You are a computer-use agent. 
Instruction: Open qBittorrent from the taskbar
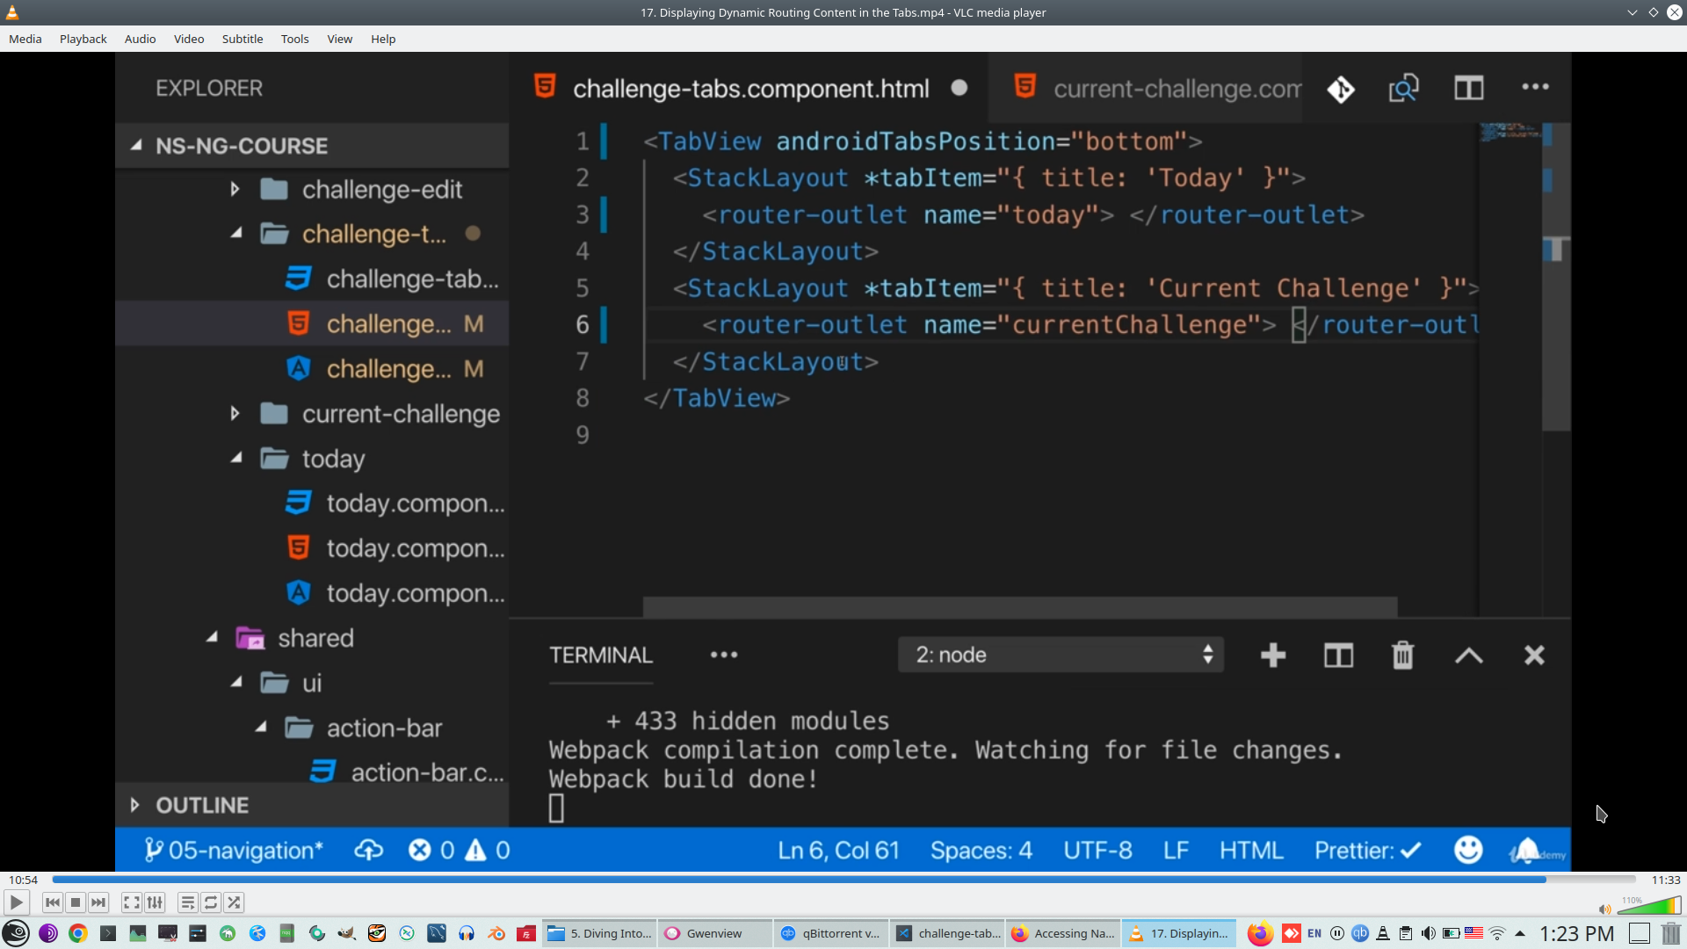click(x=829, y=933)
